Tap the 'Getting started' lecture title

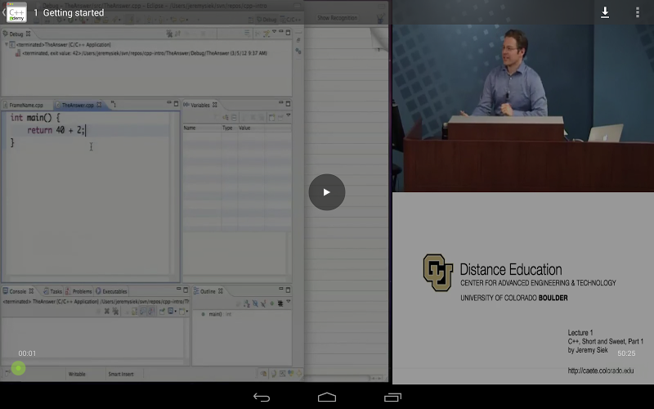point(73,12)
